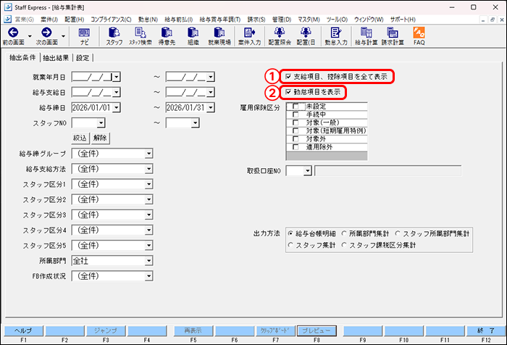This screenshot has width=507, height=345.
Task: Uncheck 勤怠項目を表示 checkbox
Action: coord(288,92)
